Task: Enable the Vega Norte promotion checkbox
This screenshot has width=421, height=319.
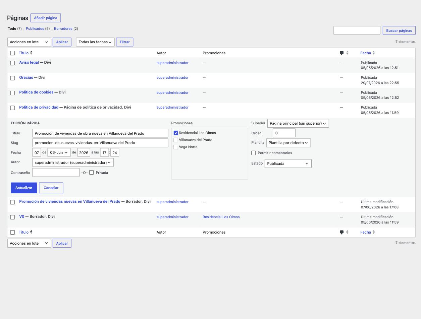Action: 176,147
